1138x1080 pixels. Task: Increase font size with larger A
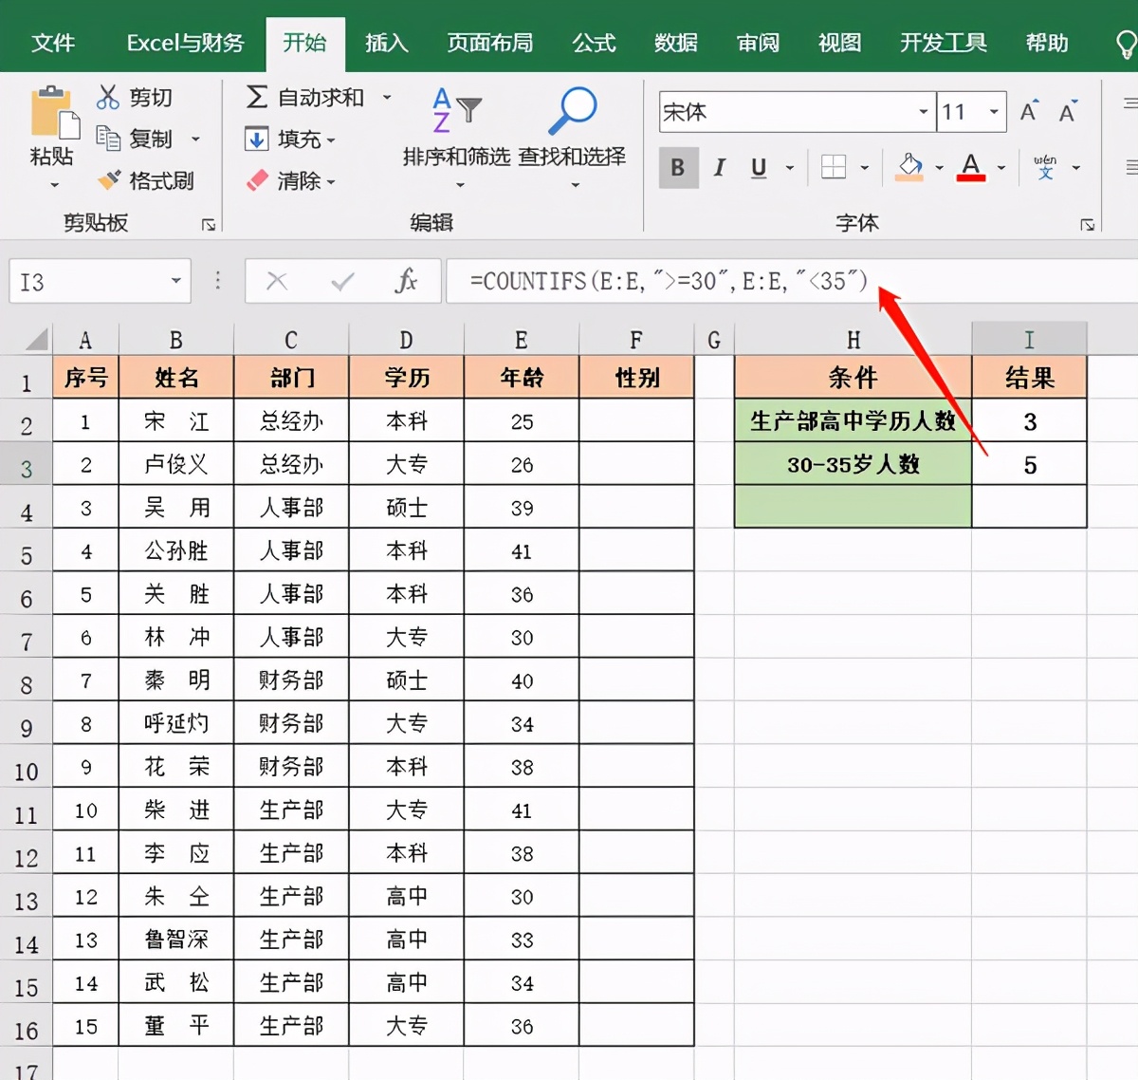1029,112
